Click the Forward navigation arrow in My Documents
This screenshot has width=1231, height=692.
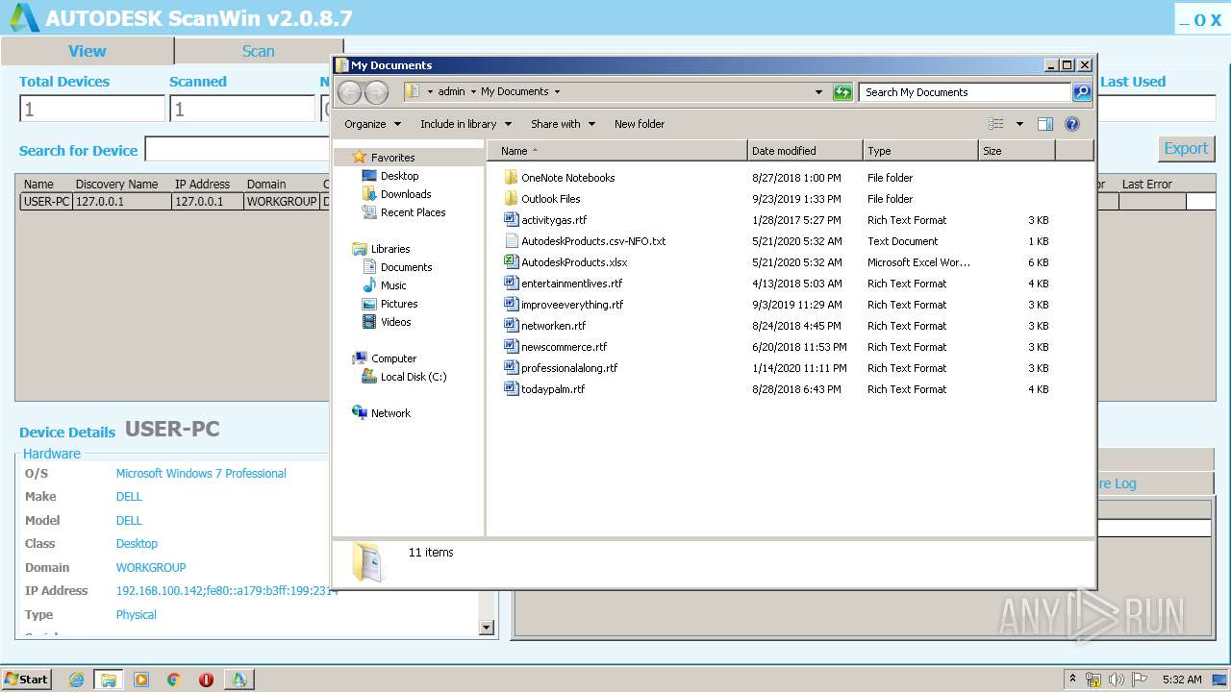[x=376, y=92]
